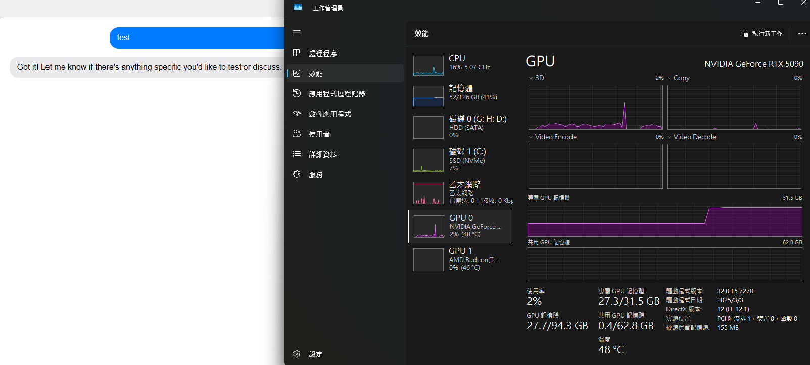This screenshot has width=810, height=365.
Task: Click the "31.5 GB" graph maximum label
Action: [792, 198]
